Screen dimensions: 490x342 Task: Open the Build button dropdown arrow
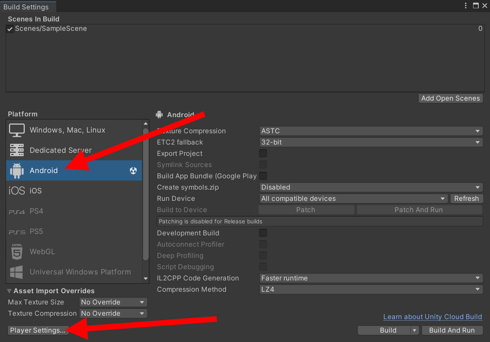(415, 330)
